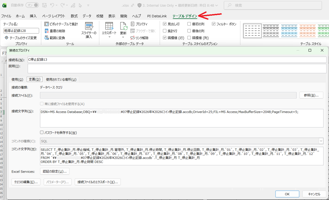Switch to the 挿入 ribbon tab
329x200 pixels.
pos(33,16)
